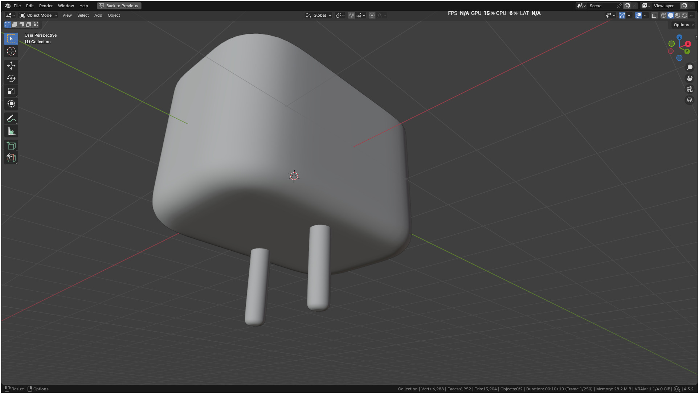Click the Back to Previous button

point(119,6)
